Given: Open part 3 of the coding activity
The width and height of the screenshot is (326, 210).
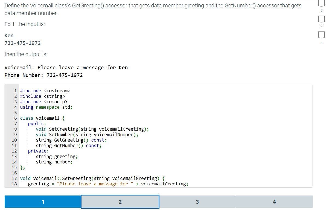Looking at the screenshot, I should tap(197, 202).
